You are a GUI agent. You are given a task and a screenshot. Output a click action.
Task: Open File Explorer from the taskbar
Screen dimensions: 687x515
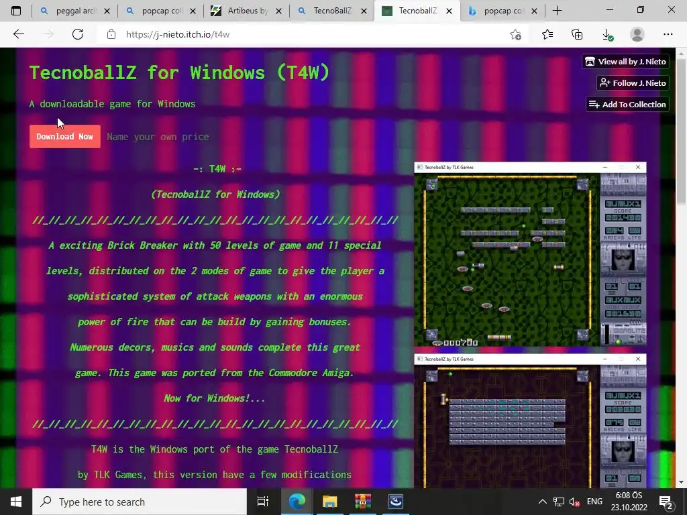[329, 502]
